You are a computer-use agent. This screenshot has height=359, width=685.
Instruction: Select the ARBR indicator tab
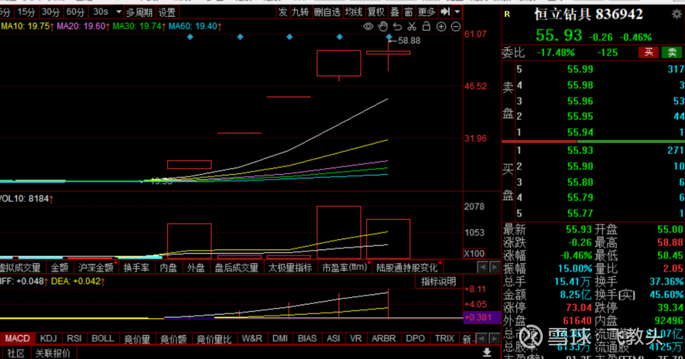tap(384, 339)
